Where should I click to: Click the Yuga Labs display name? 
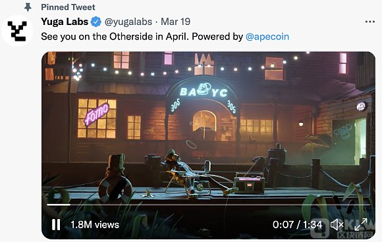tap(65, 22)
